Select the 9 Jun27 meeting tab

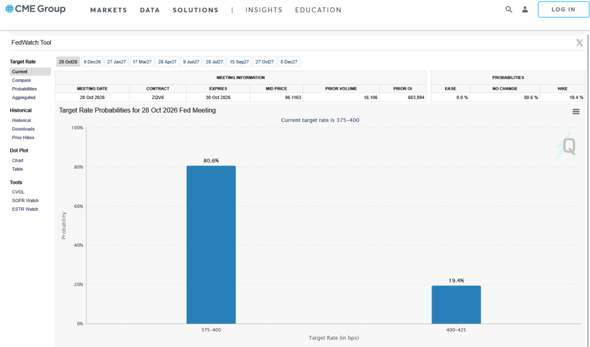pyautogui.click(x=191, y=62)
